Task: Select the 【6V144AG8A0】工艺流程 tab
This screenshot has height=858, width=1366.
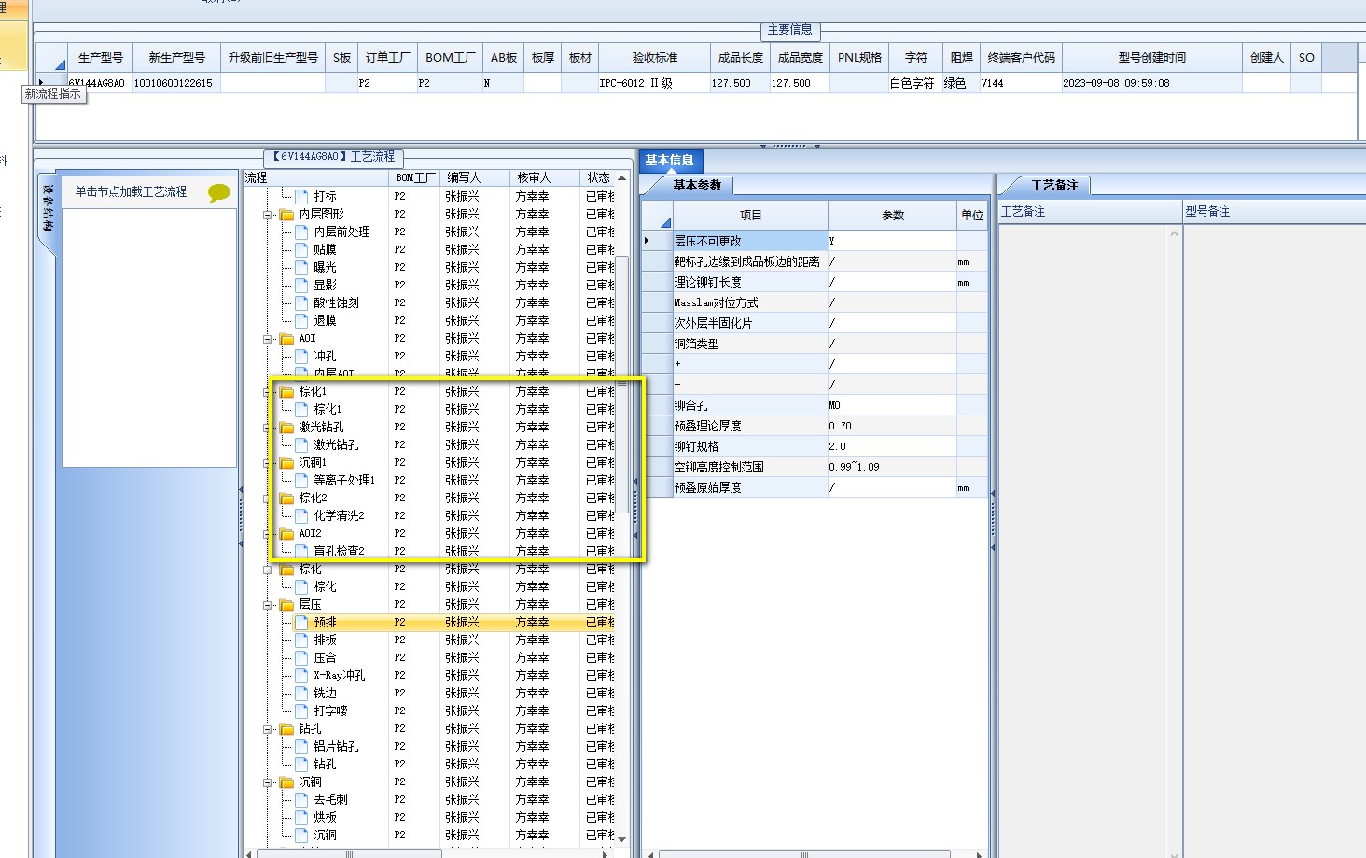Action: pyautogui.click(x=334, y=157)
